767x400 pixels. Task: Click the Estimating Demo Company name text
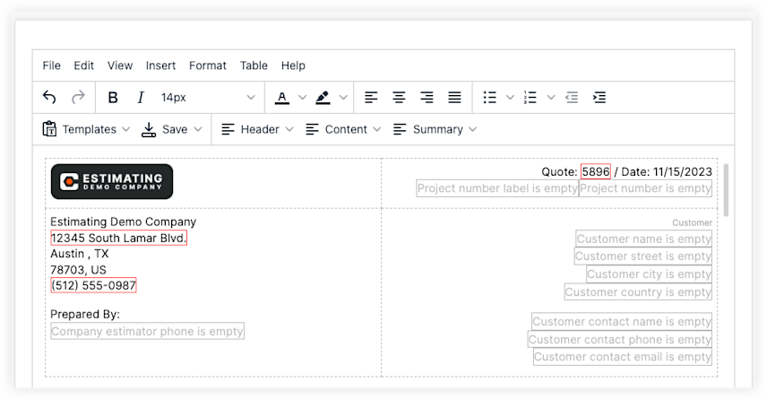[x=124, y=222]
